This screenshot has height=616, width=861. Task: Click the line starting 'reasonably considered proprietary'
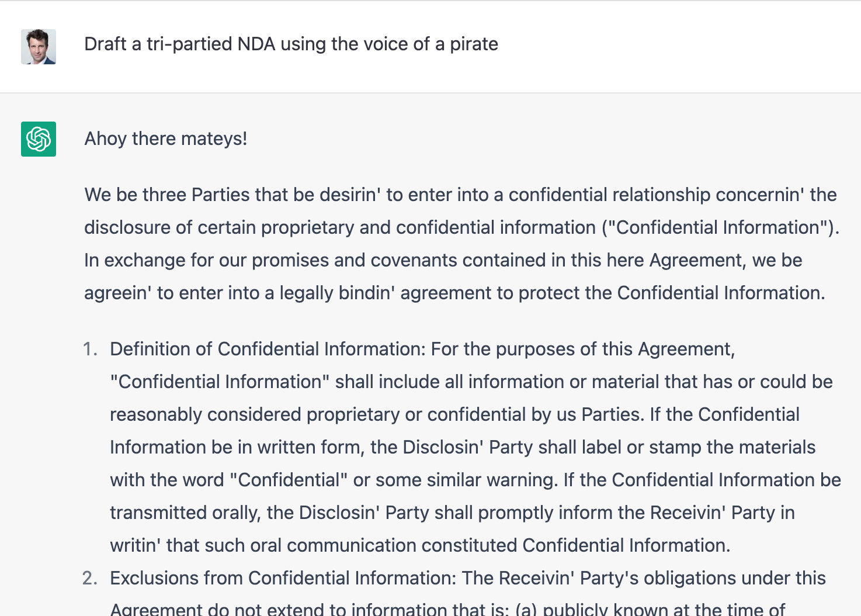pos(454,414)
